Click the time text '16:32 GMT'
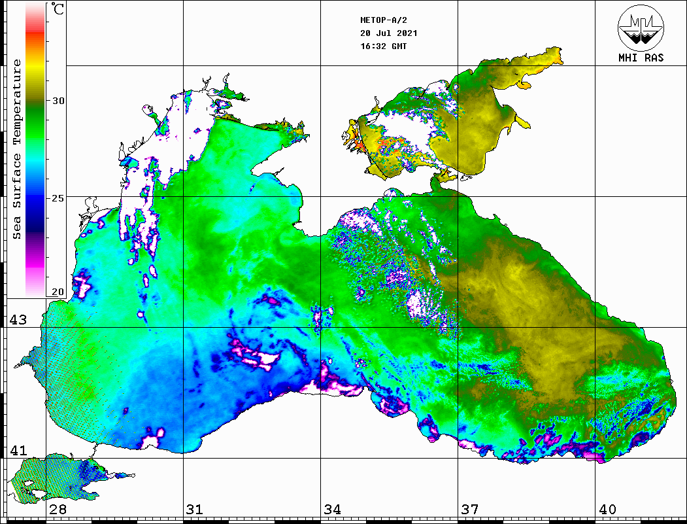Image resolution: width=687 pixels, height=524 pixels. click(383, 46)
